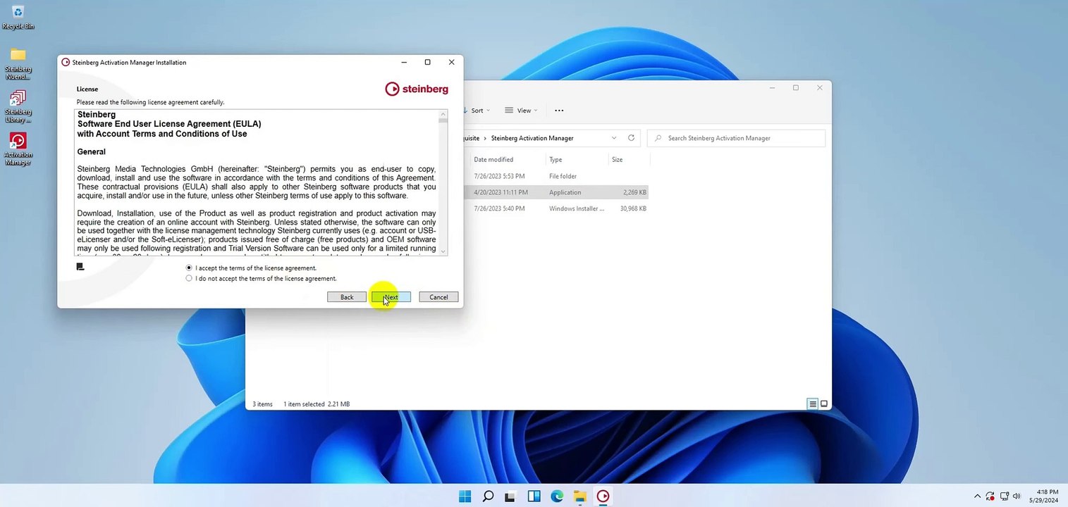The height and width of the screenshot is (507, 1068).
Task: Launch Microsoft Edge from the taskbar
Action: click(557, 496)
